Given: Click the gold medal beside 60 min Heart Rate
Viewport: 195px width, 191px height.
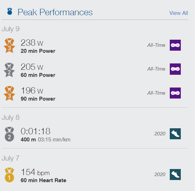Looking at the screenshot, I should click(x=10, y=175).
